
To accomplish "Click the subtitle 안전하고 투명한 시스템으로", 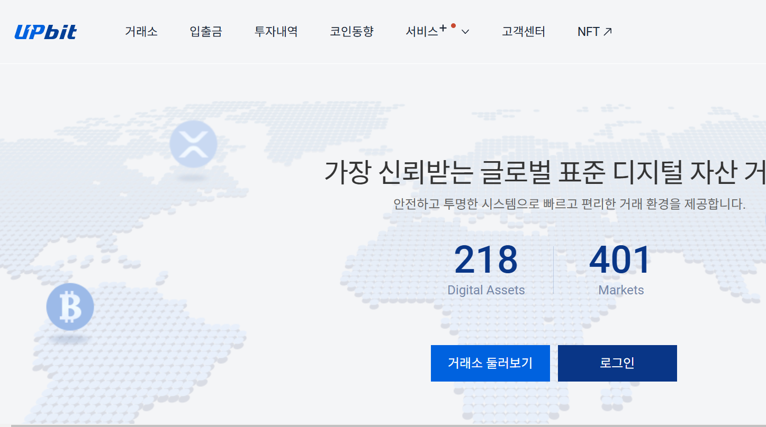I will [467, 204].
